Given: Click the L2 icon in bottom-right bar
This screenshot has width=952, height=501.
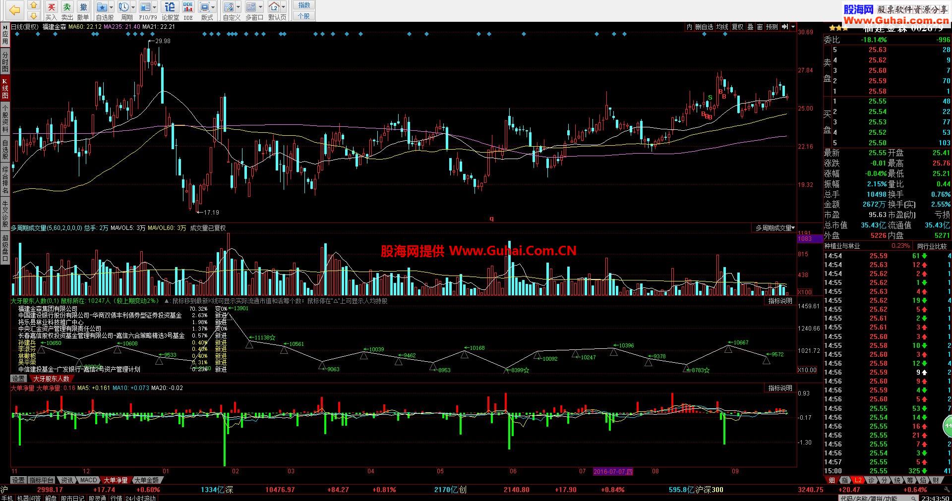Looking at the screenshot, I should pyautogui.click(x=858, y=480).
